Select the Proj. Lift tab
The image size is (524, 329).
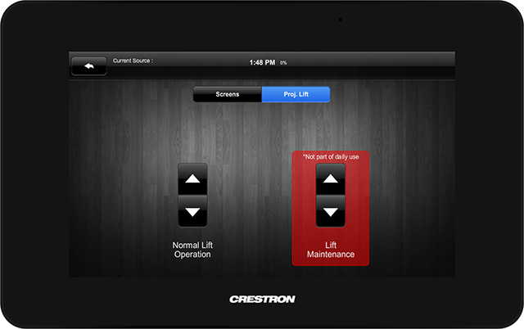[x=296, y=94]
